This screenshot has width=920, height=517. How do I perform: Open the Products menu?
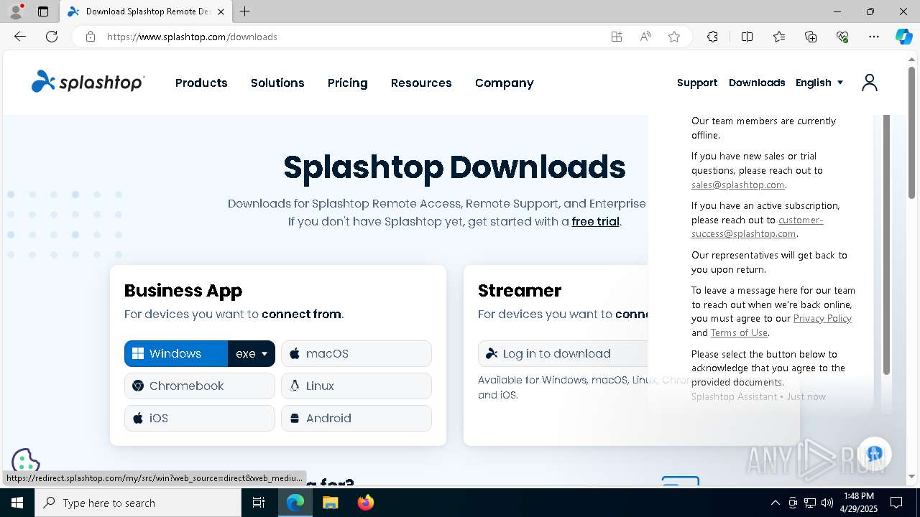click(x=201, y=83)
